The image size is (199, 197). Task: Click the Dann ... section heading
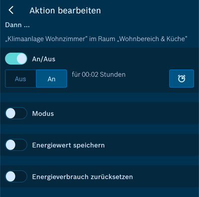coord(17,25)
